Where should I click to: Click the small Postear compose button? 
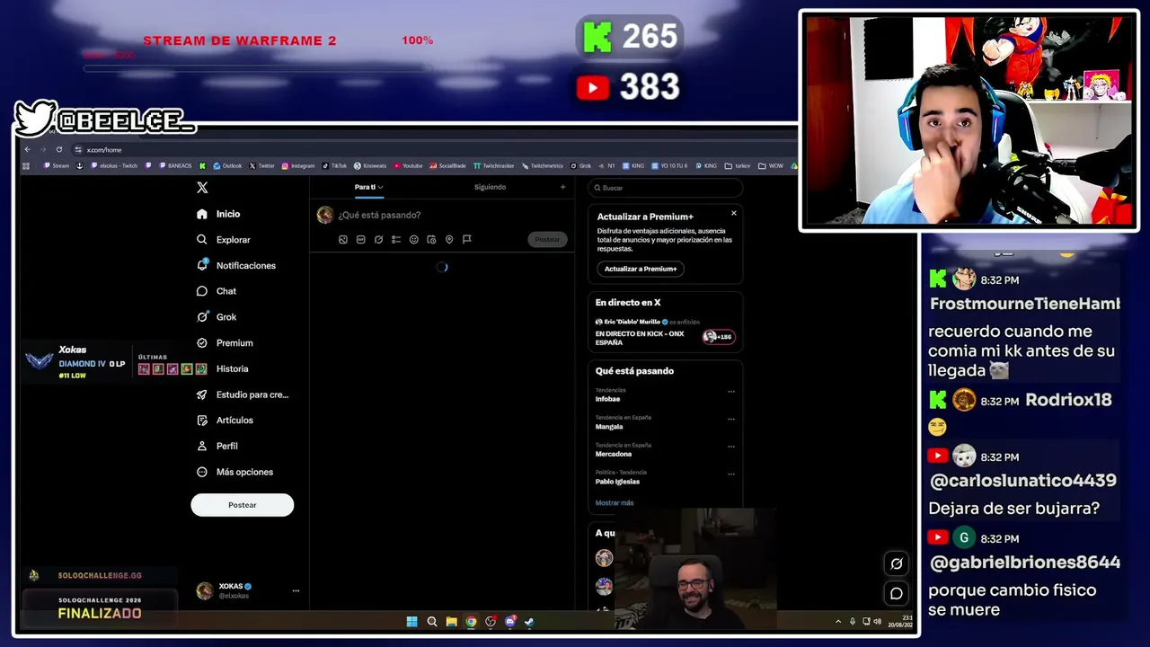(547, 239)
